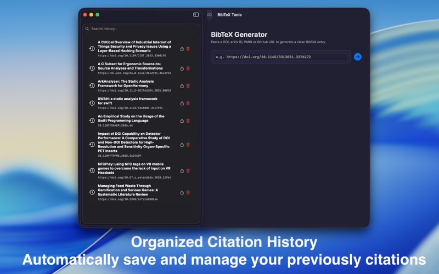Share the NFCPlay entry
Viewport: 439px width, 274px height.
click(182, 171)
